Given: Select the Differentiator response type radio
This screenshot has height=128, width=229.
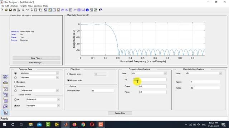Looking at the screenshot, I should [15, 91].
